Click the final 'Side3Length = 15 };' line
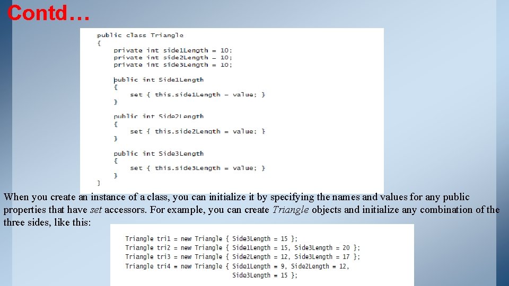The height and width of the screenshot is (286, 509). tap(265, 275)
